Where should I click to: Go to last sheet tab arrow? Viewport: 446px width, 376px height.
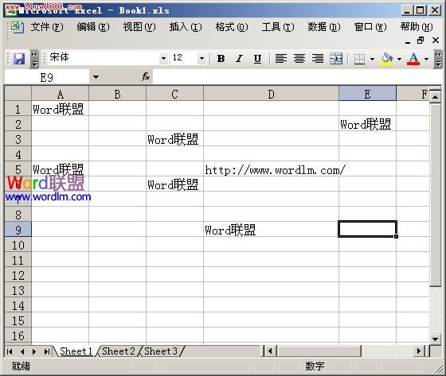pyautogui.click(x=47, y=351)
